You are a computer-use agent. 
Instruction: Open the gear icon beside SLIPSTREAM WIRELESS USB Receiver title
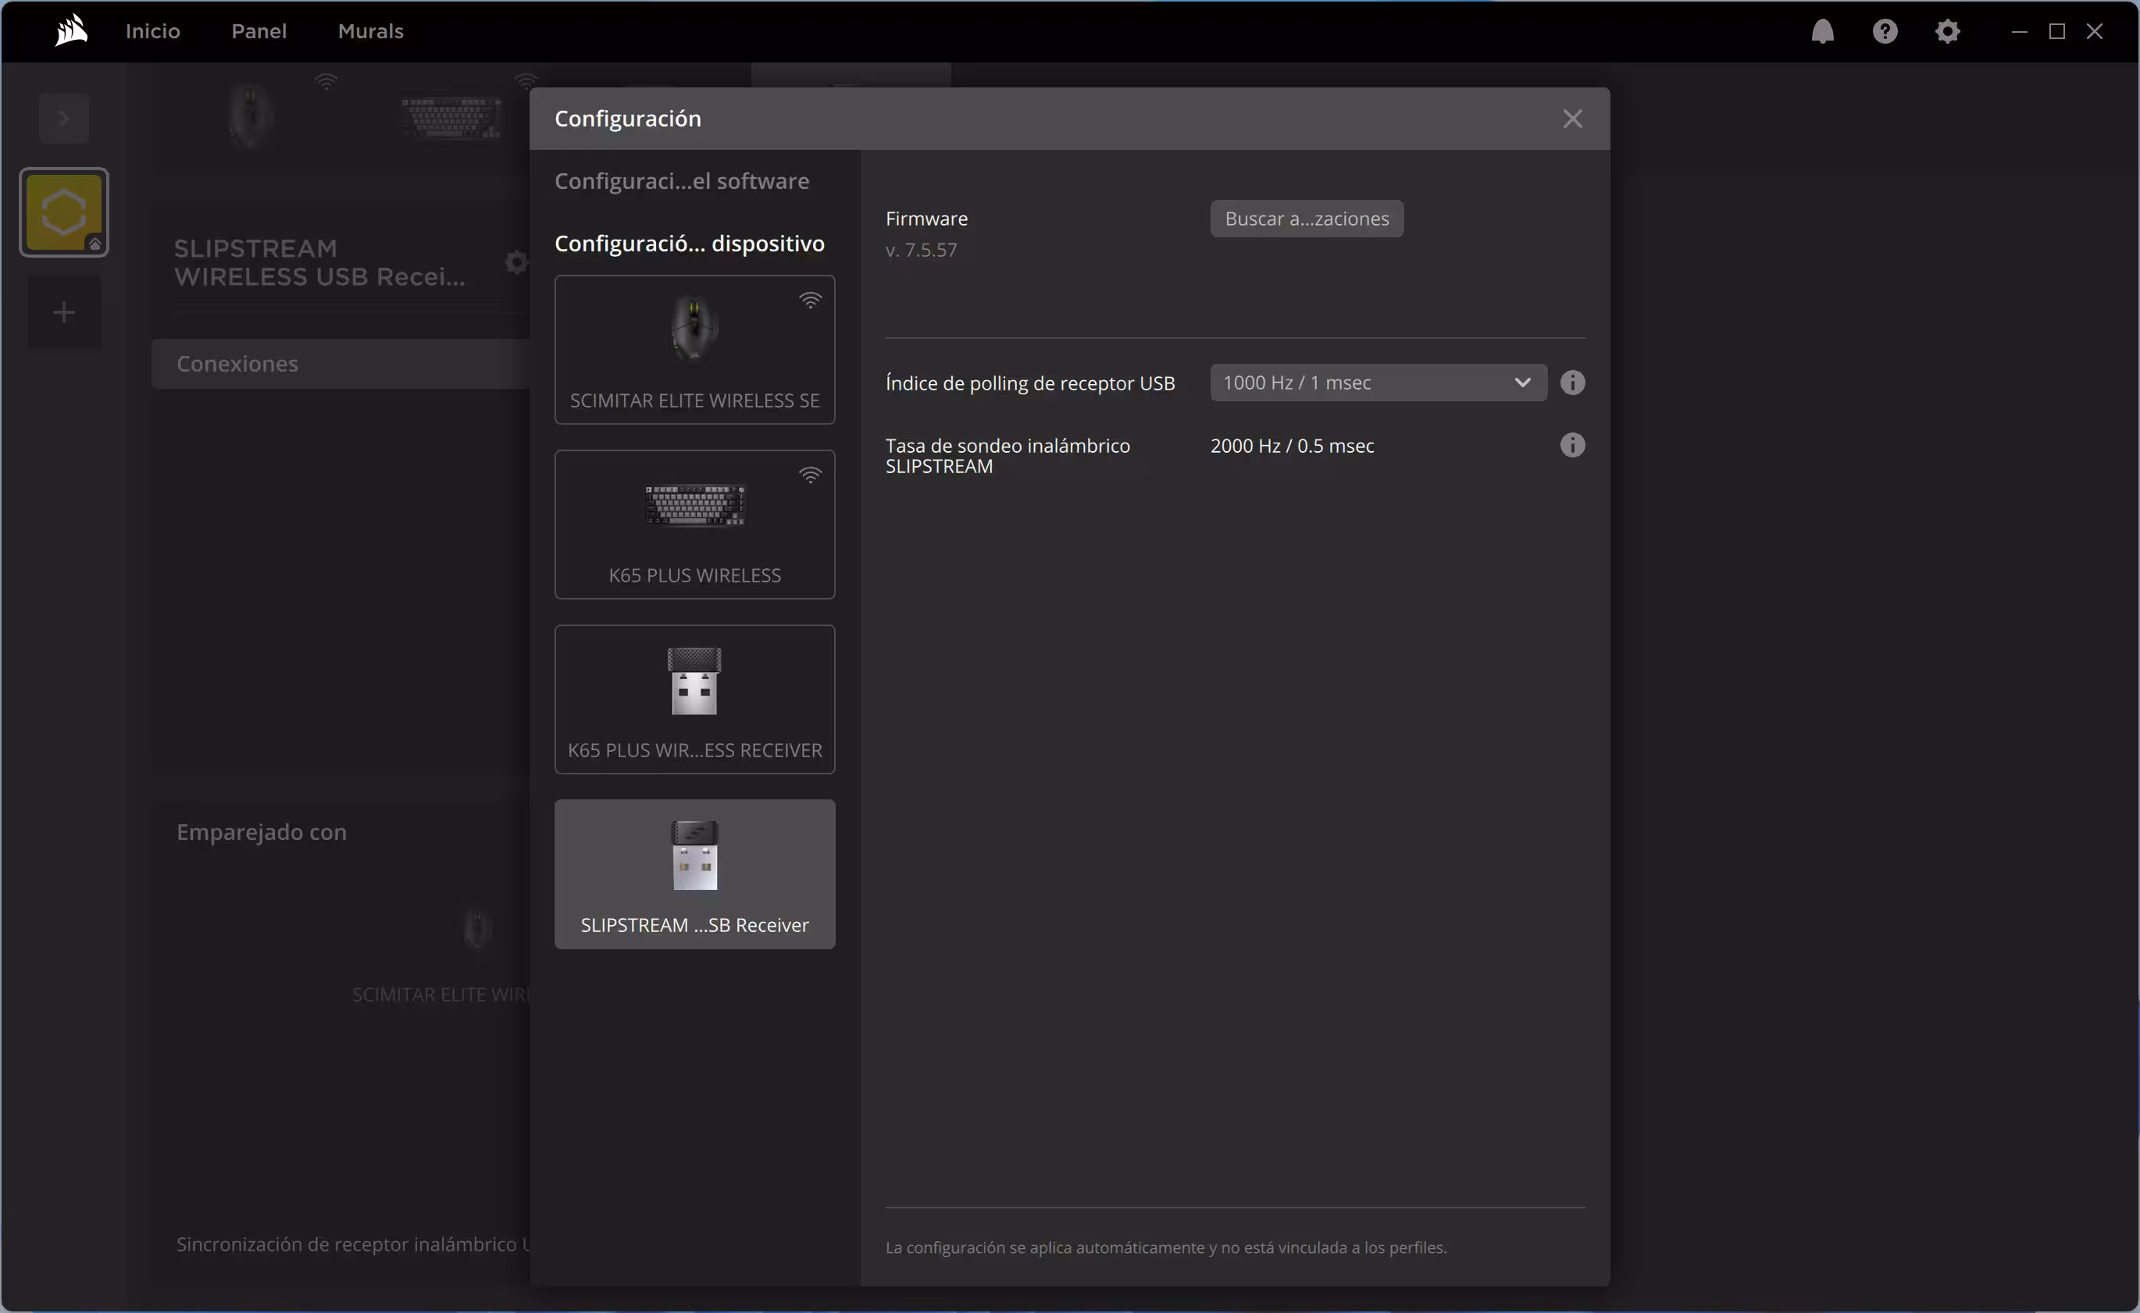tap(516, 262)
